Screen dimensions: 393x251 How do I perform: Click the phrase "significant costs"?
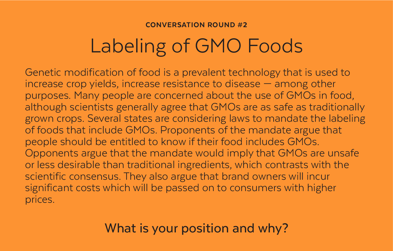(62, 188)
